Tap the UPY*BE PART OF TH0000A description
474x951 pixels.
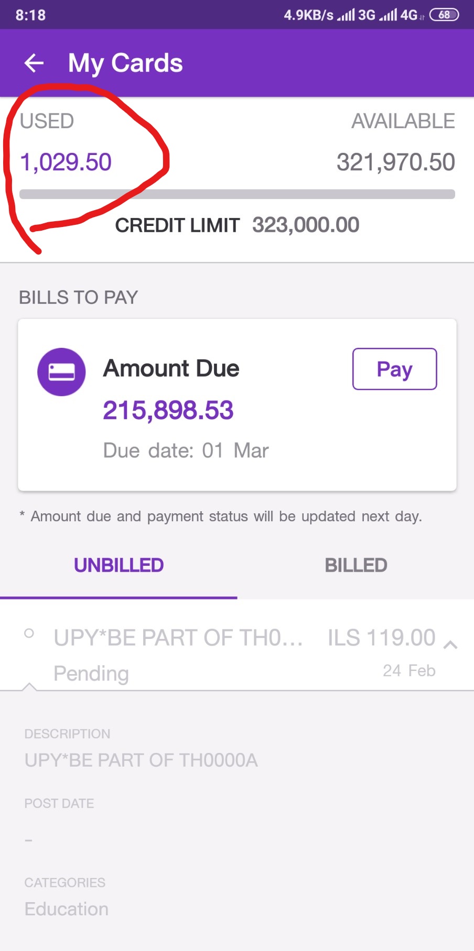141,760
